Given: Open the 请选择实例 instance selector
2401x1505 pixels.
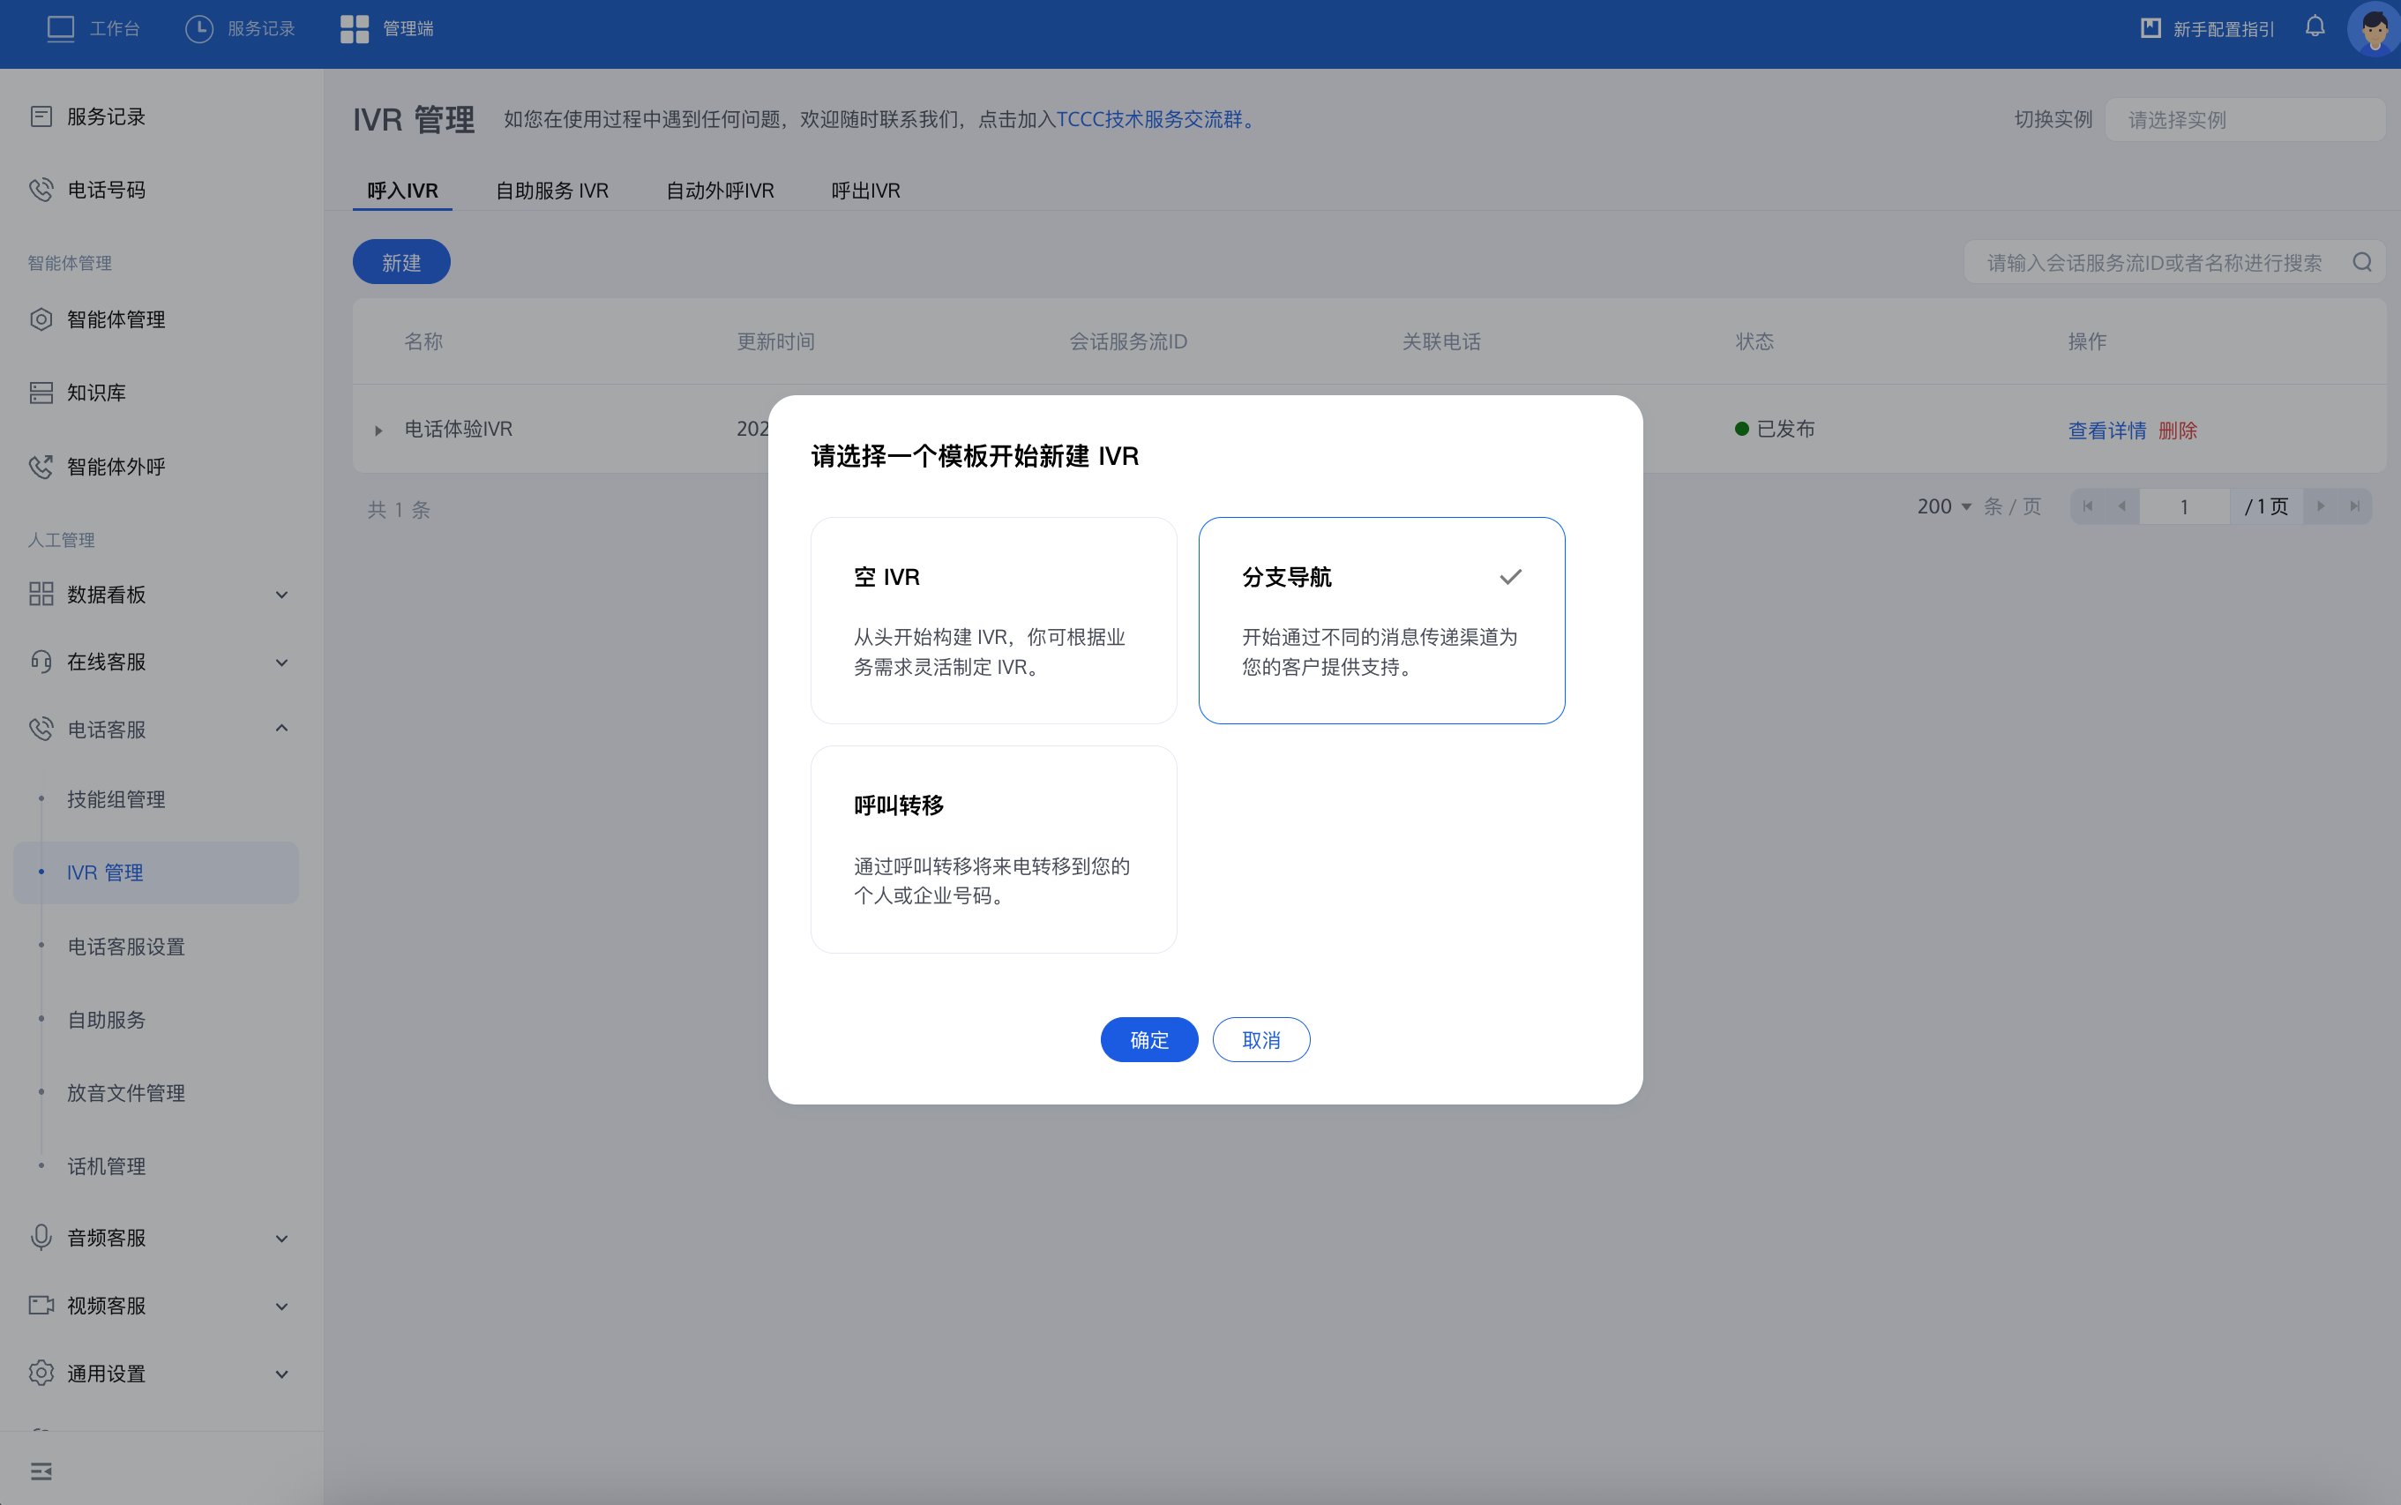Looking at the screenshot, I should (2244, 119).
